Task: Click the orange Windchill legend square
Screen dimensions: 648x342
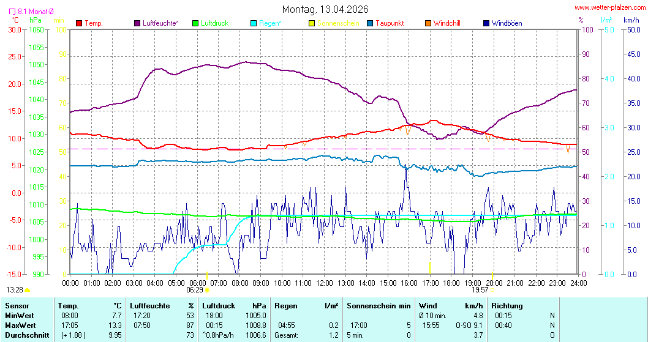Action: click(x=428, y=23)
